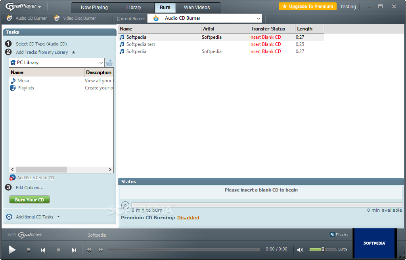Click the disc icon in Status panel
The height and width of the screenshot is (260, 406).
[x=125, y=206]
